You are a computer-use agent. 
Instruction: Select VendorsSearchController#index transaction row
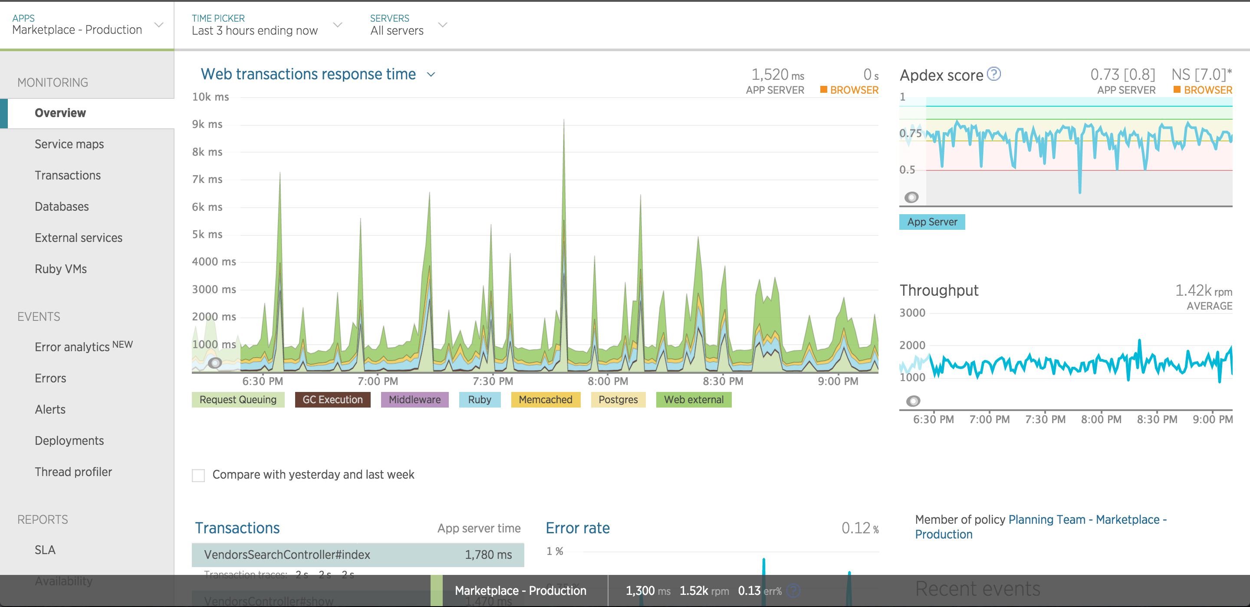click(358, 555)
